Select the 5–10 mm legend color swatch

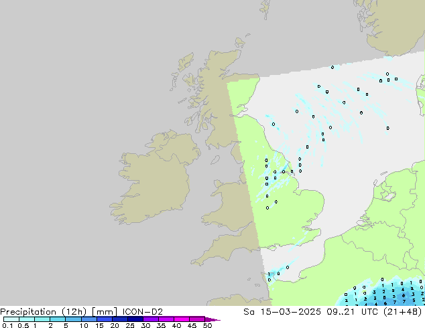[x=74, y=319]
